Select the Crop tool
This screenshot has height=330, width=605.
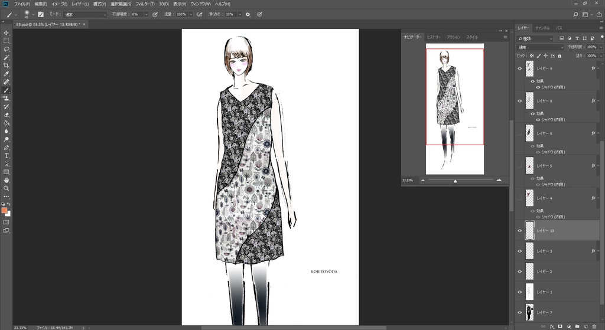pyautogui.click(x=6, y=66)
